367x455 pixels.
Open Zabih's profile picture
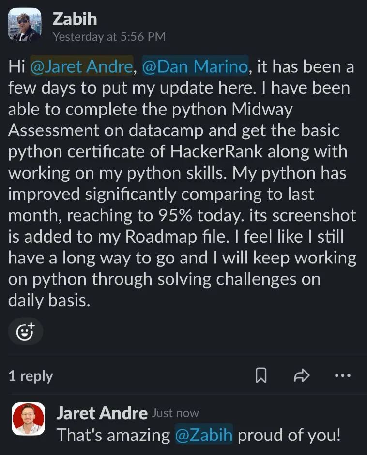coord(25,24)
